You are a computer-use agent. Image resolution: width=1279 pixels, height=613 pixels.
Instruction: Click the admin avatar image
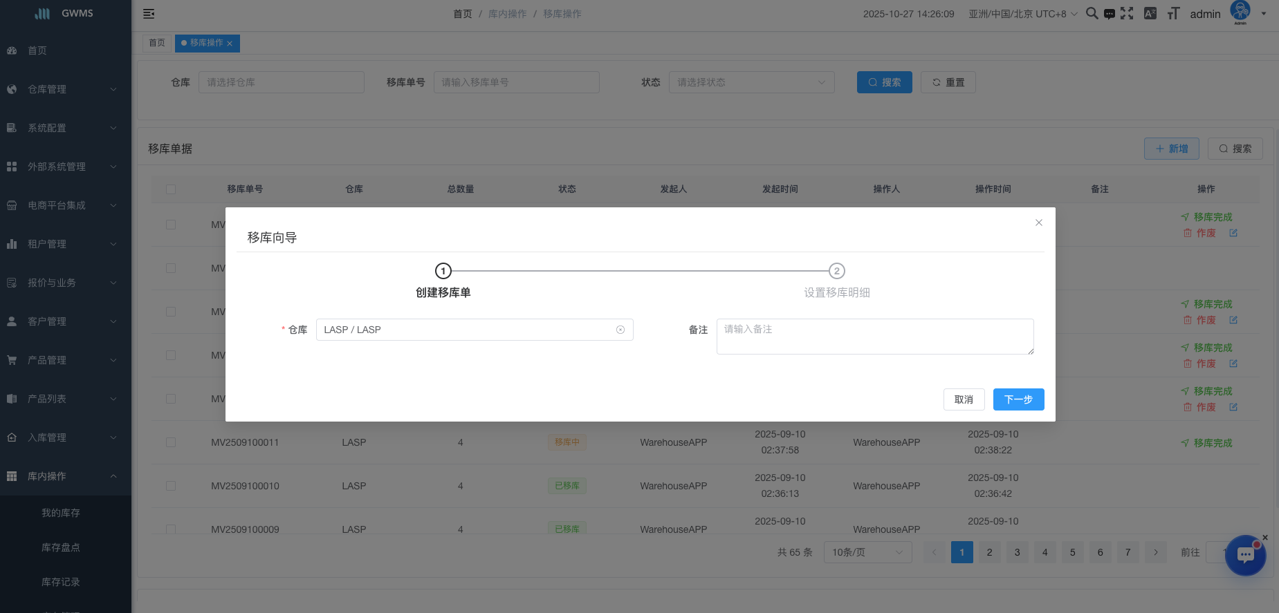[x=1240, y=12]
